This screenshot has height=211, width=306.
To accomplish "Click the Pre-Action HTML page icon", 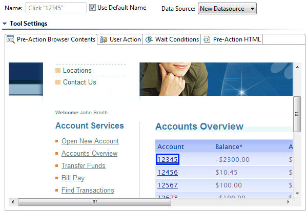I will pyautogui.click(x=207, y=39).
